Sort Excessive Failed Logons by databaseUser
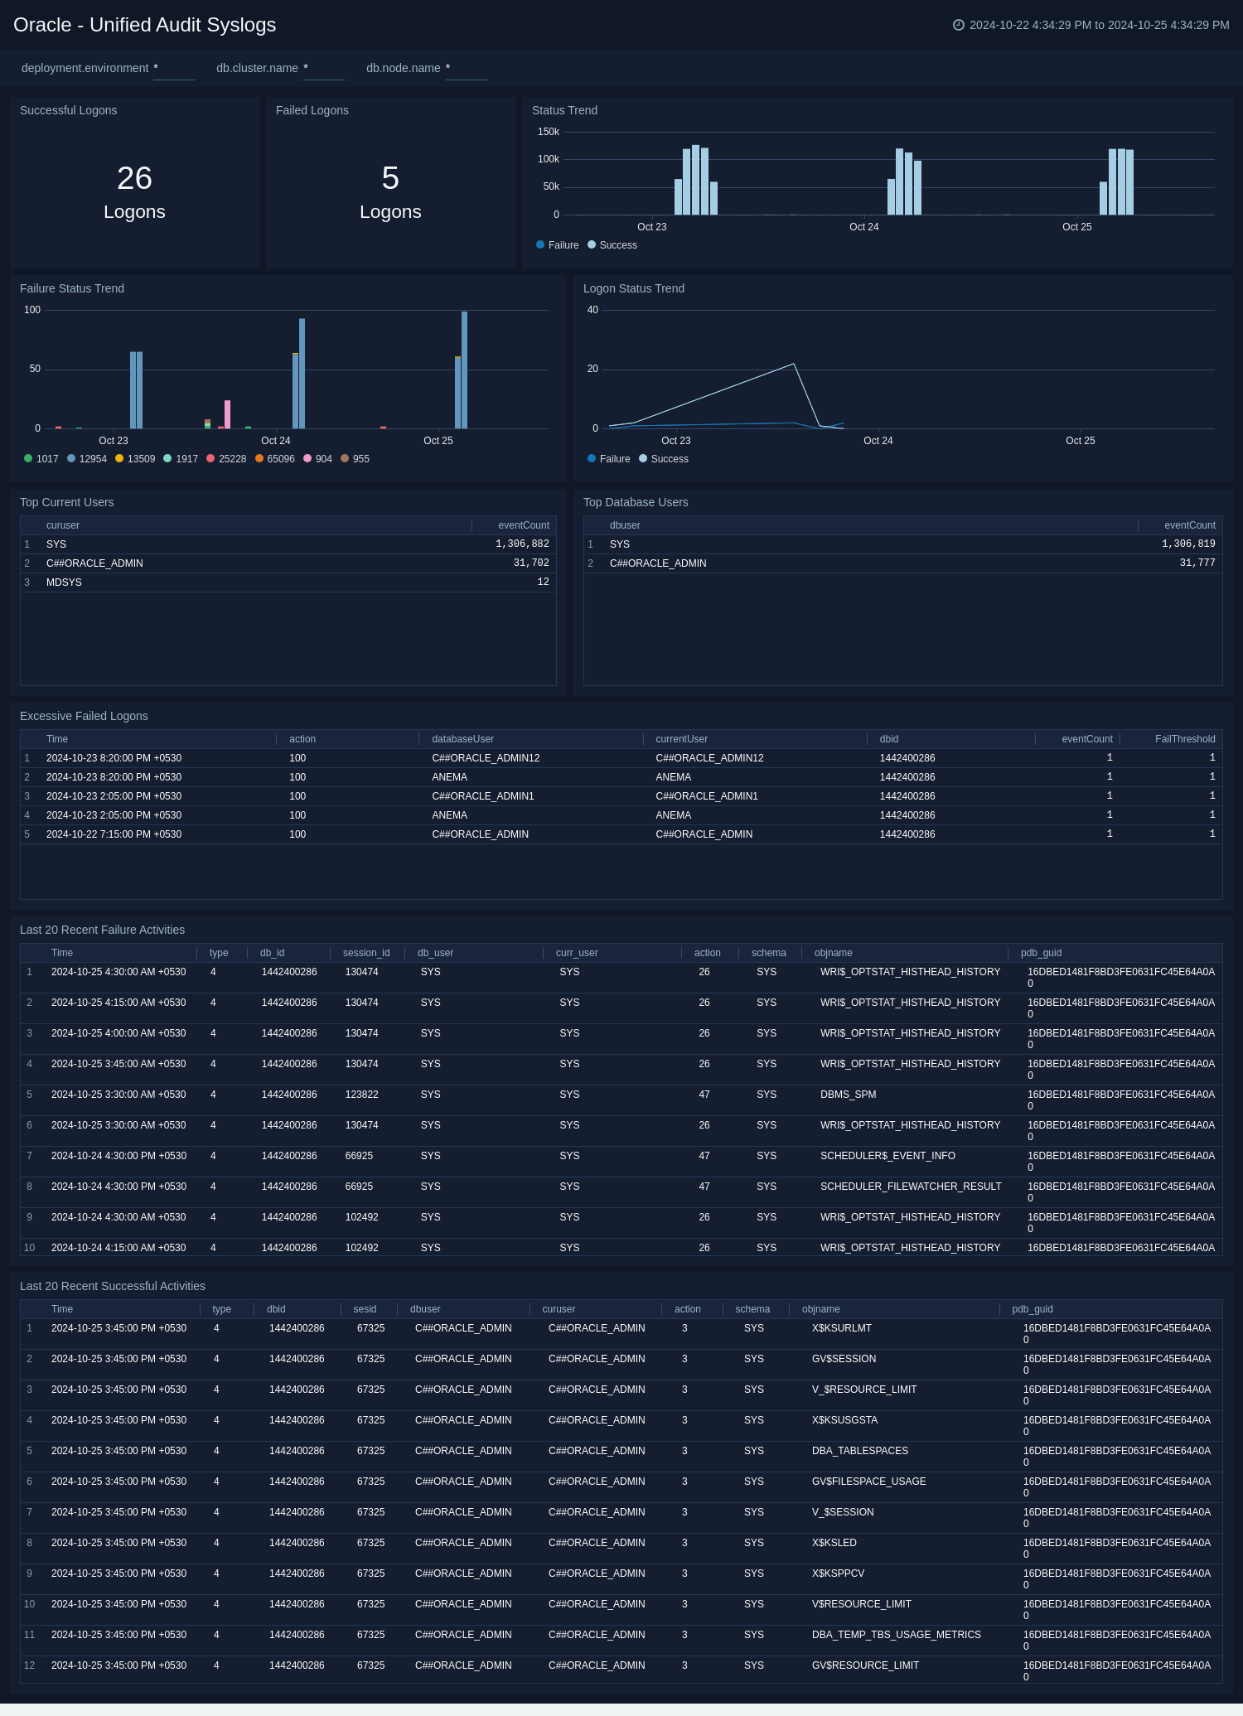This screenshot has height=1716, width=1243. (462, 739)
